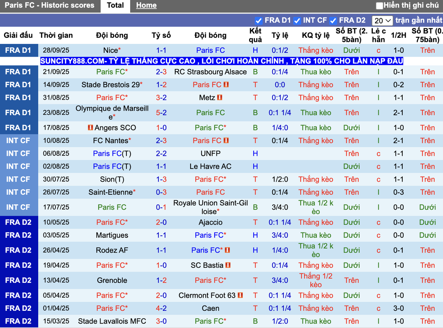Click the Le Havre AC team name

point(211,166)
